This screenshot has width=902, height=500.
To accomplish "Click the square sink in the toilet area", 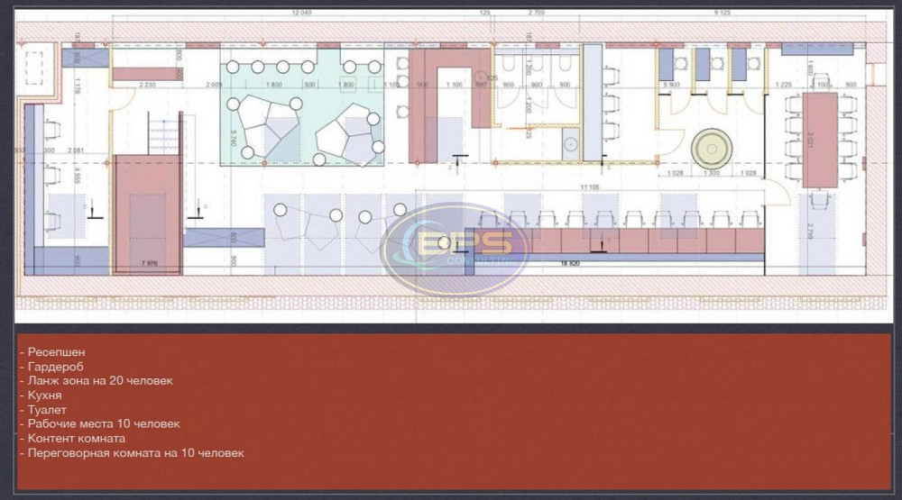I will pyautogui.click(x=570, y=141).
